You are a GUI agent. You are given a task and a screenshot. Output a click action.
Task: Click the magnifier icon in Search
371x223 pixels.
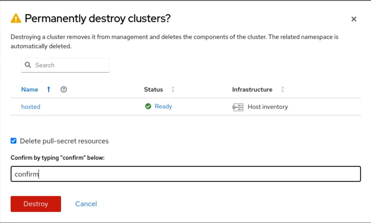tap(28, 65)
